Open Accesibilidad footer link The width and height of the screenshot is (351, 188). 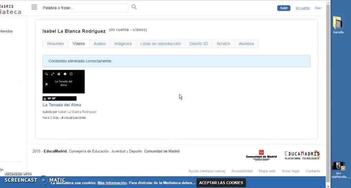click(242, 171)
